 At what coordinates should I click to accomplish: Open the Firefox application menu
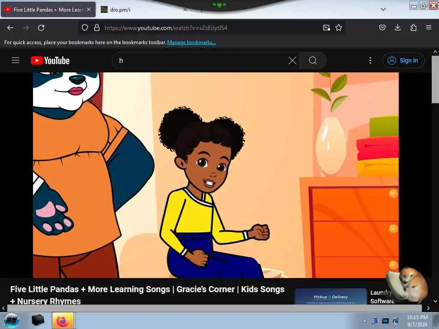click(x=429, y=27)
